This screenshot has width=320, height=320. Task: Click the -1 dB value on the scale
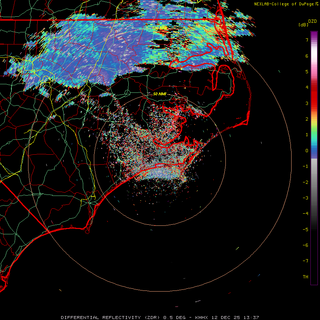[x=305, y=166]
